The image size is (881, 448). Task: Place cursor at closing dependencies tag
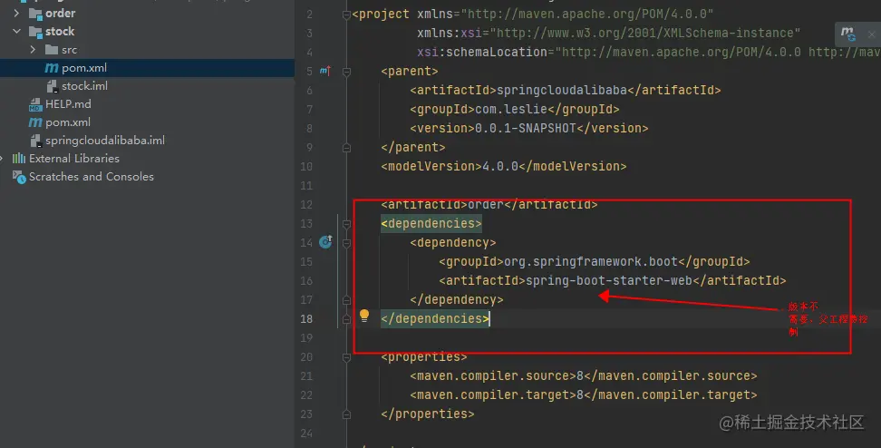click(435, 318)
